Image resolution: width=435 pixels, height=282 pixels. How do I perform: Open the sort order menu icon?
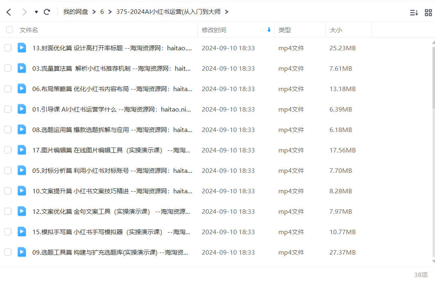[414, 13]
